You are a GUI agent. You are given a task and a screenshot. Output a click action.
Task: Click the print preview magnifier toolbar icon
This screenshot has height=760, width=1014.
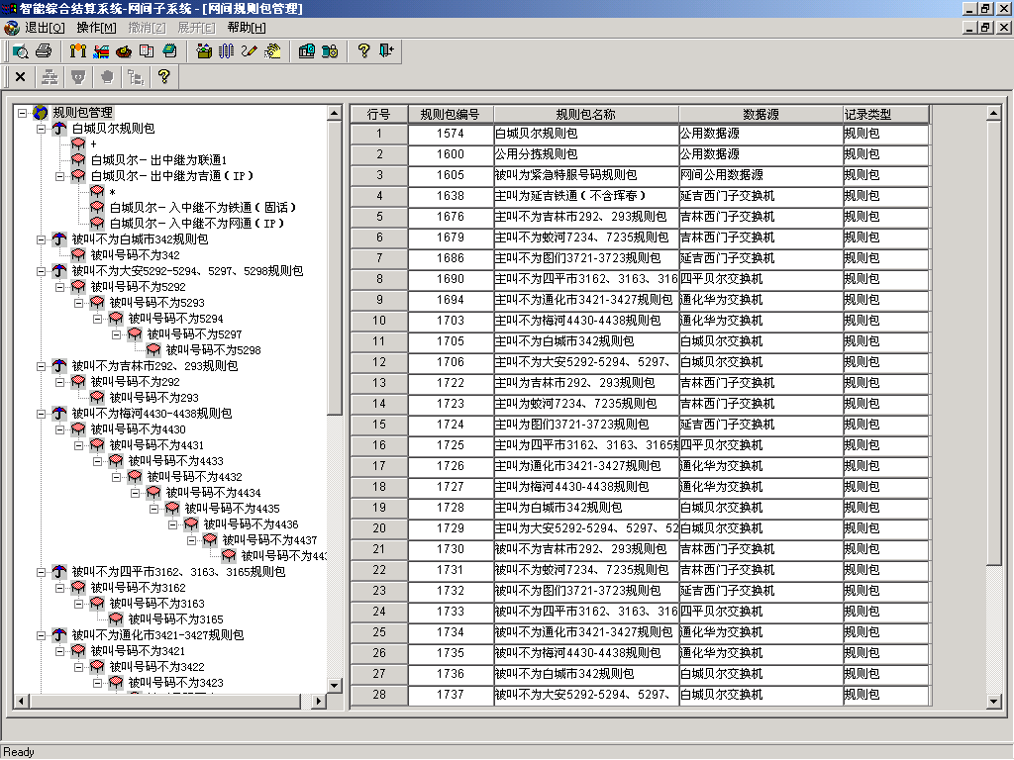pyautogui.click(x=20, y=50)
